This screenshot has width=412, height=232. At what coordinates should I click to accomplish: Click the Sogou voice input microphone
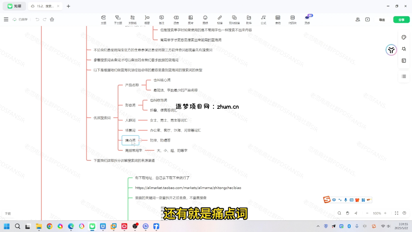(346, 200)
